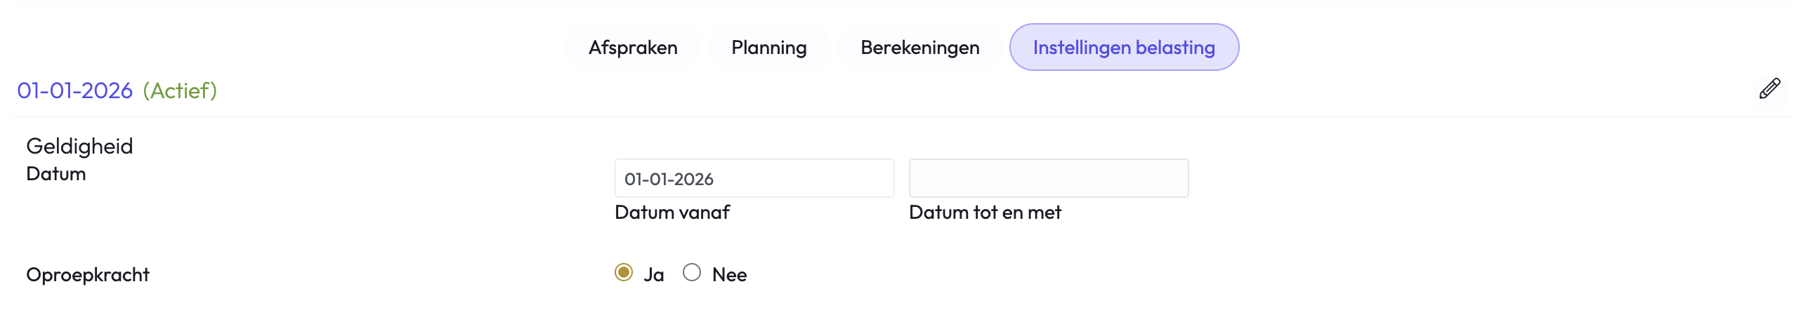Click the Datum row label
The width and height of the screenshot is (1801, 310).
coord(56,174)
